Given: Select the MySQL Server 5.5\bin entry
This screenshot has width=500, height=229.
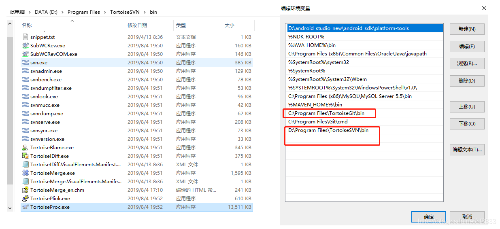Looking at the screenshot, I should (364, 96).
